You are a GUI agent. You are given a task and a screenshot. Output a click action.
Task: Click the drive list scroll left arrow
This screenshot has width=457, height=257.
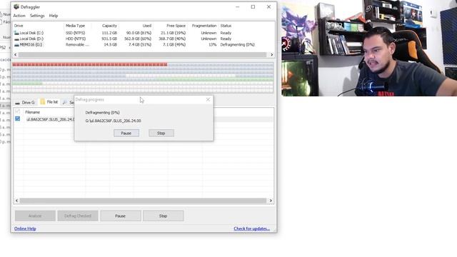coord(16,55)
